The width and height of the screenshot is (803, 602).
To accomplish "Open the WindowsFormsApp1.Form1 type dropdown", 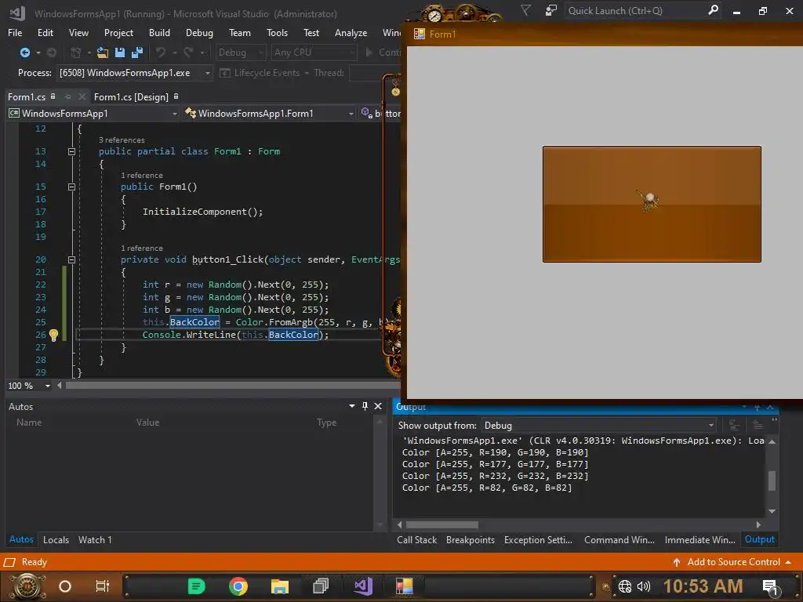I will coord(270,113).
